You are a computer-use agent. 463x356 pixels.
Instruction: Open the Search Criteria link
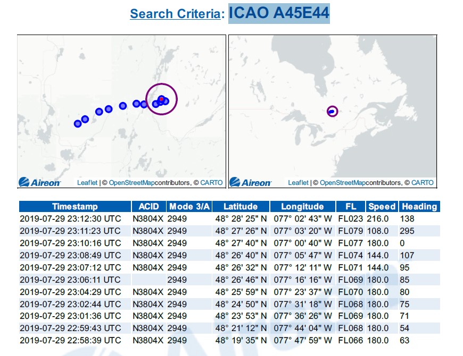coord(175,14)
